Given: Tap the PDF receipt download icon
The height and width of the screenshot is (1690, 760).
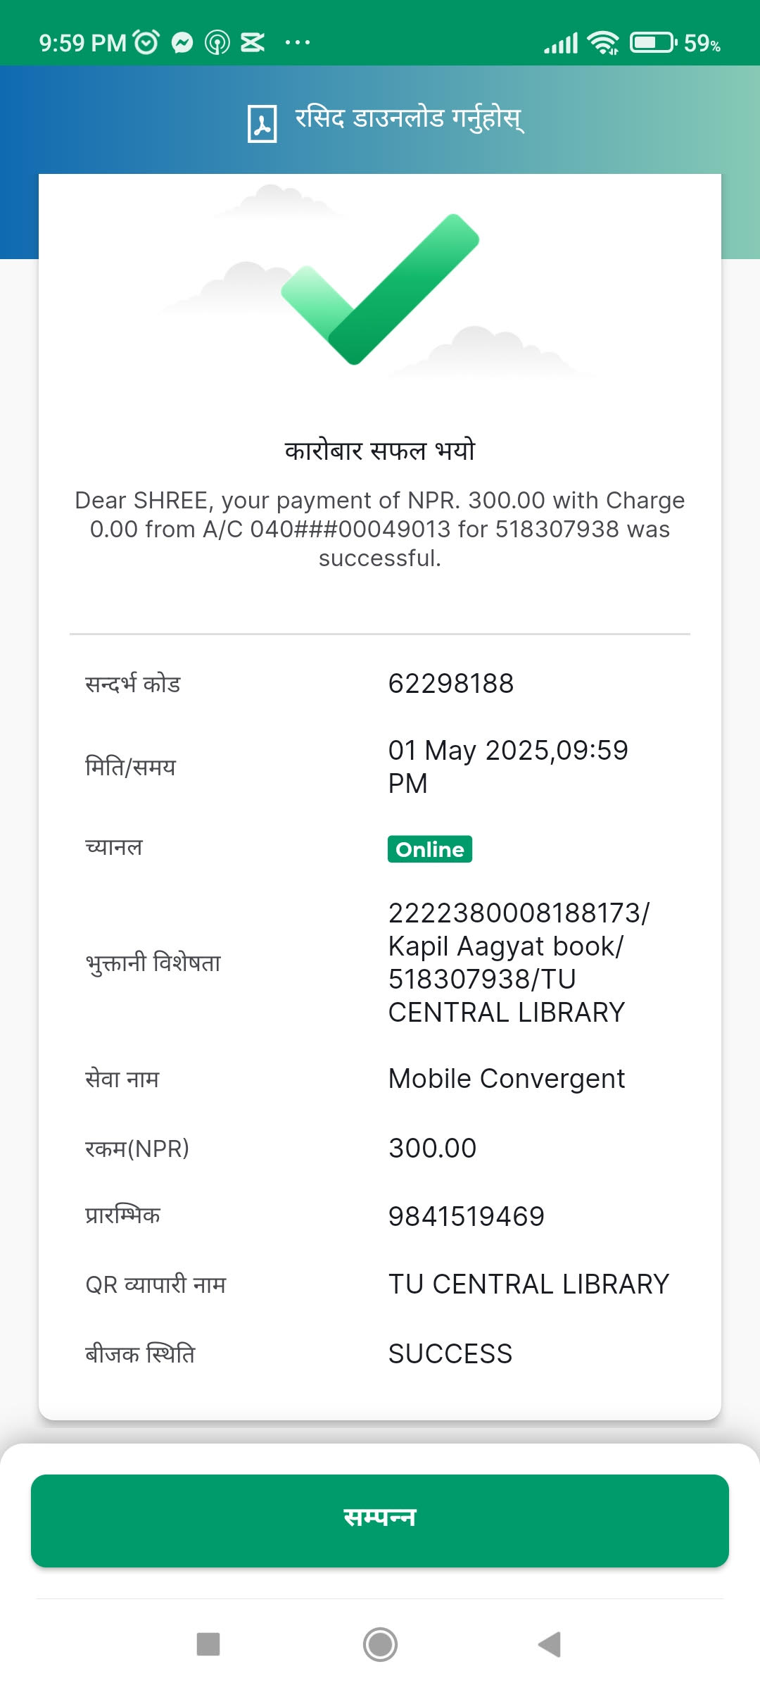Looking at the screenshot, I should 262,123.
